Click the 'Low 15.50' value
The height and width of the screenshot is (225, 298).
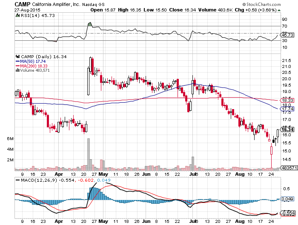[155, 10]
